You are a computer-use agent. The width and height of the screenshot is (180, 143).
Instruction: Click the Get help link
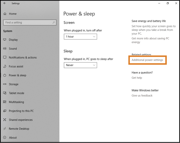(x=137, y=78)
